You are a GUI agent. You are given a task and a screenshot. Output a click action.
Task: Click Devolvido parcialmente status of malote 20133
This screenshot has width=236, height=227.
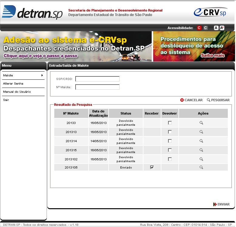point(126,123)
